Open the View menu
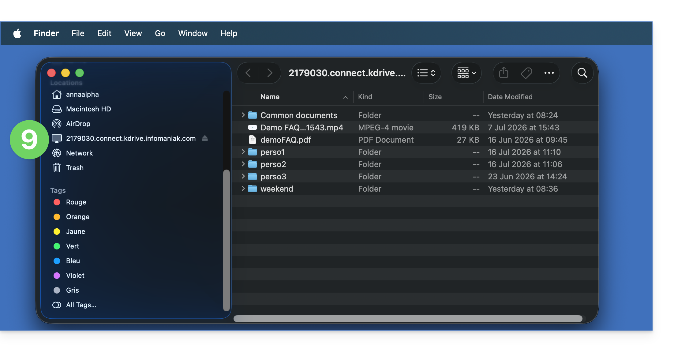Viewport: 674px width, 352px height. [x=133, y=33]
